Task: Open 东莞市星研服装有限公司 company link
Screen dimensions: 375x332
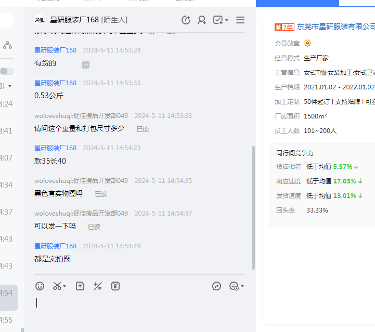Action: [335, 26]
